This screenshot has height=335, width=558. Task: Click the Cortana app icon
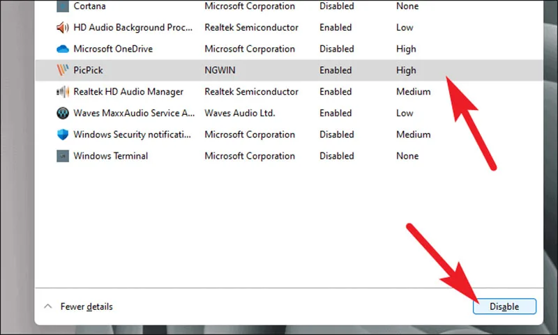[63, 6]
